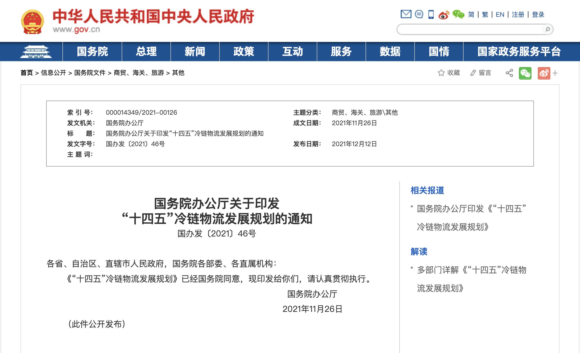The image size is (580, 353).
Task: Click the plus icon for more sharing
Action: [555, 73]
